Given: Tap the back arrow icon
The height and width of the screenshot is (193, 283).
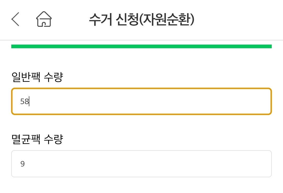Looking at the screenshot, I should tap(15, 19).
